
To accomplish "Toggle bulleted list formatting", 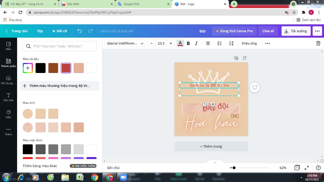I will 220,43.
